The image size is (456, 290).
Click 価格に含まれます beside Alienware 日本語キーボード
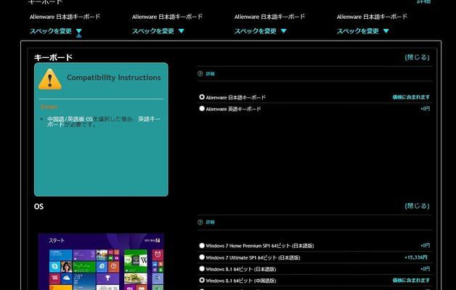pyautogui.click(x=411, y=97)
